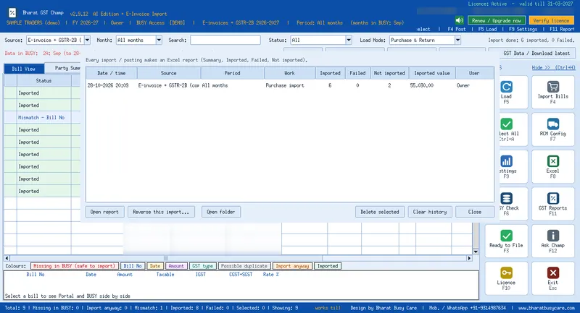Click F4 Post in top menu
The image size is (580, 313).
[x=457, y=29]
